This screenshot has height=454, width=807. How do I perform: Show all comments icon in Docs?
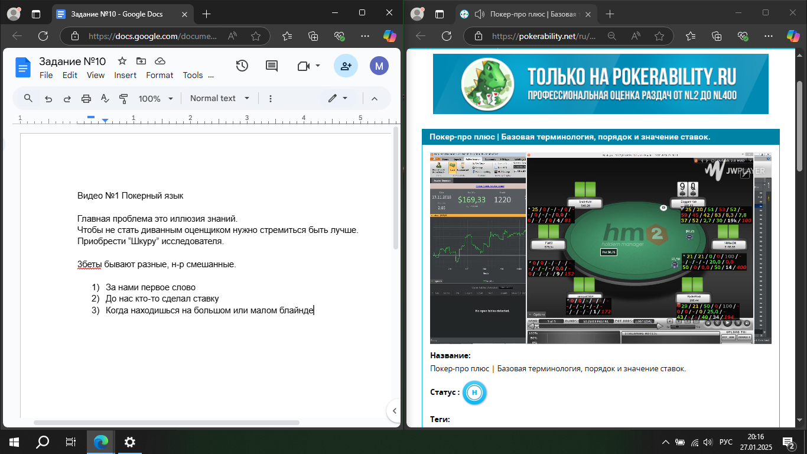[272, 66]
